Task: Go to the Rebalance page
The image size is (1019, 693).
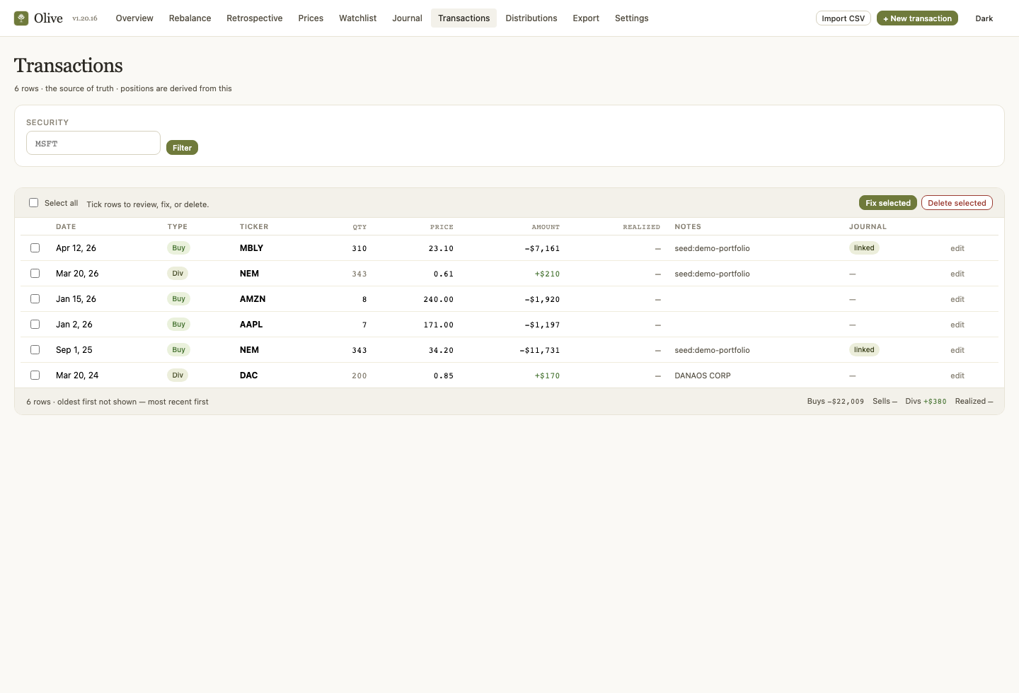Action: (x=190, y=18)
